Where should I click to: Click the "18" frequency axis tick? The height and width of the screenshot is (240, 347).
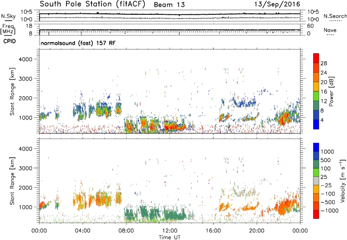[x=29, y=26]
